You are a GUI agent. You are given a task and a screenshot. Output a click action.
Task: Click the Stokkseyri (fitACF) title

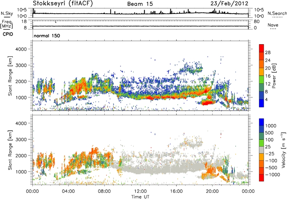tap(63, 4)
